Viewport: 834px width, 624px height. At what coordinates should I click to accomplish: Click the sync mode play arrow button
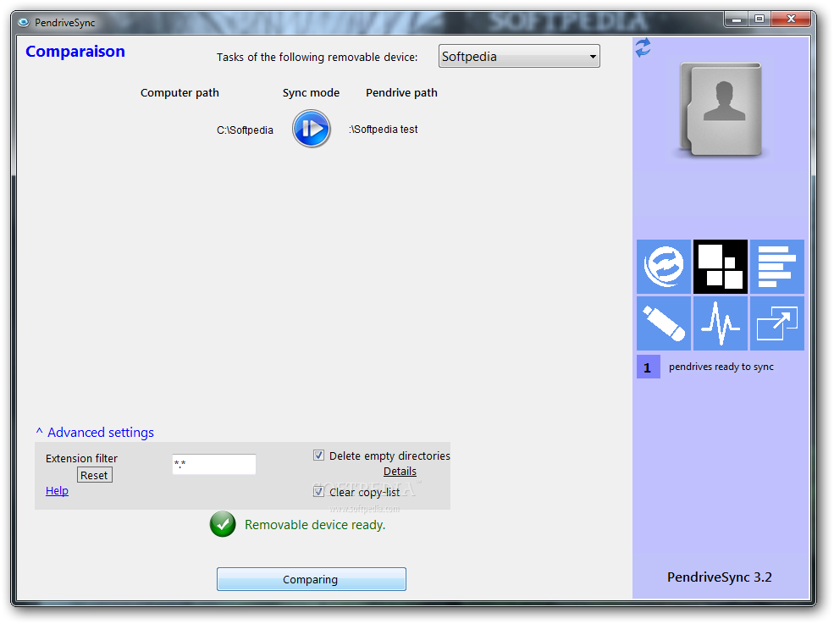(x=311, y=129)
